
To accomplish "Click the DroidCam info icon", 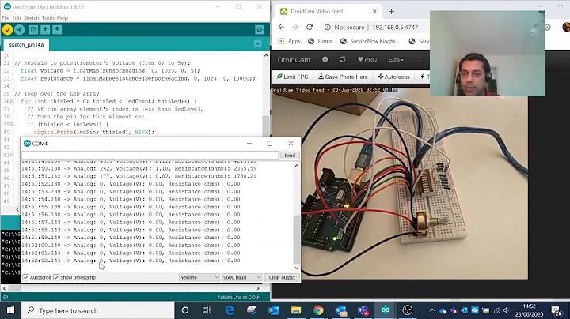I will 325,59.
